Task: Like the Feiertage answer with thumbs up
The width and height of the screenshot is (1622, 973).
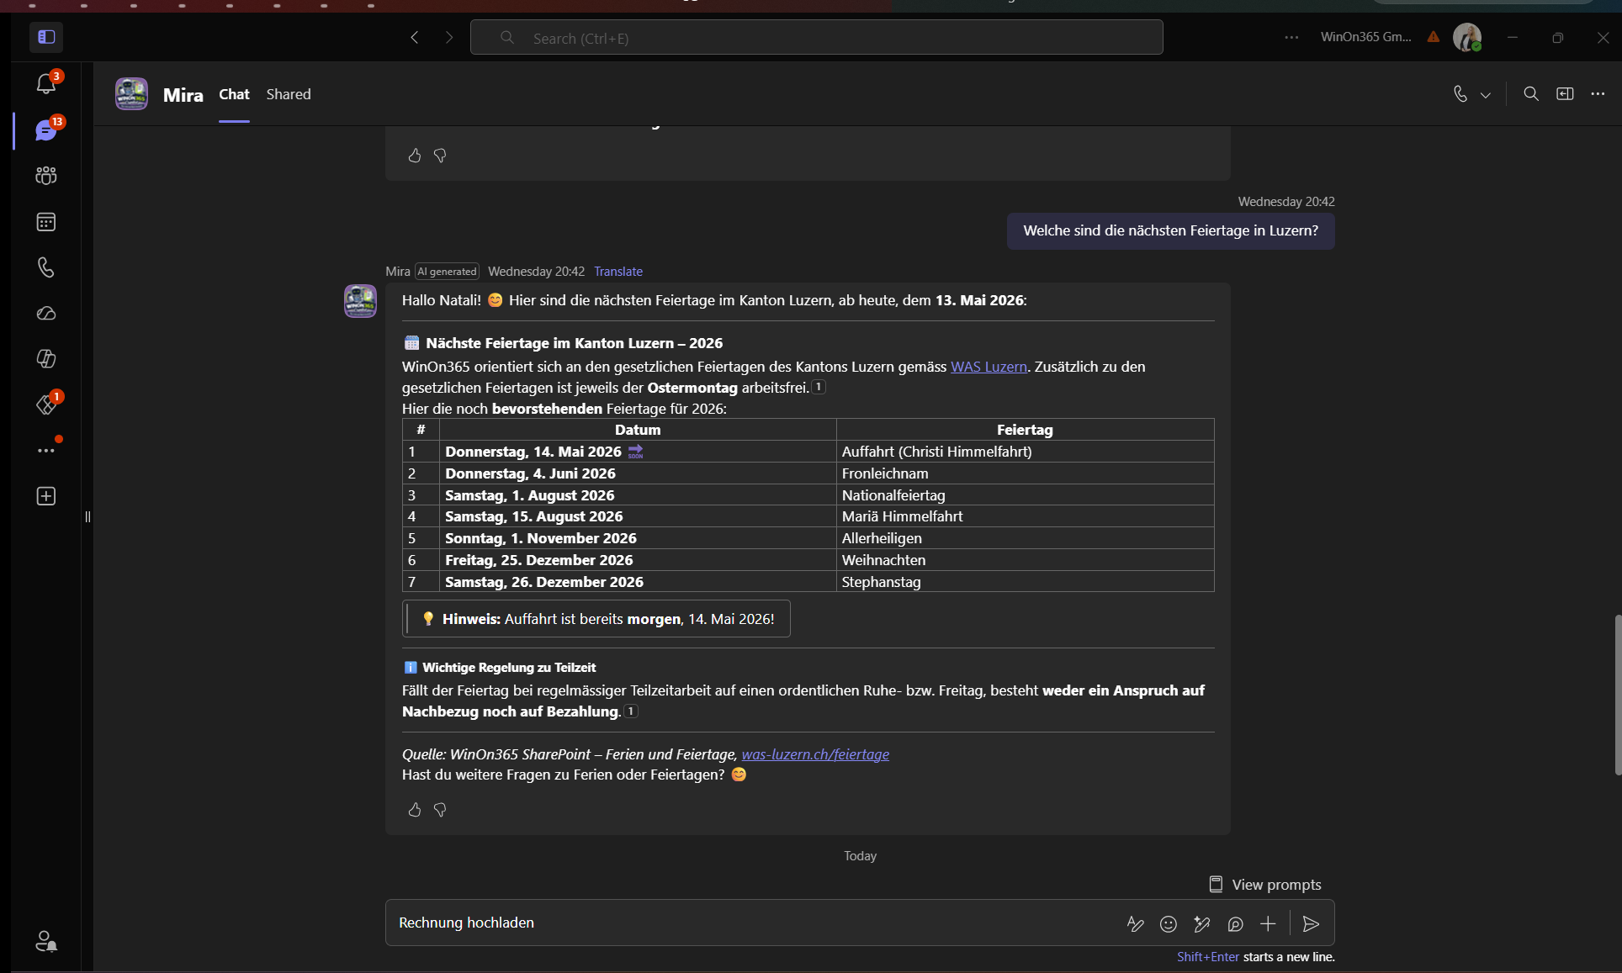Action: [415, 810]
